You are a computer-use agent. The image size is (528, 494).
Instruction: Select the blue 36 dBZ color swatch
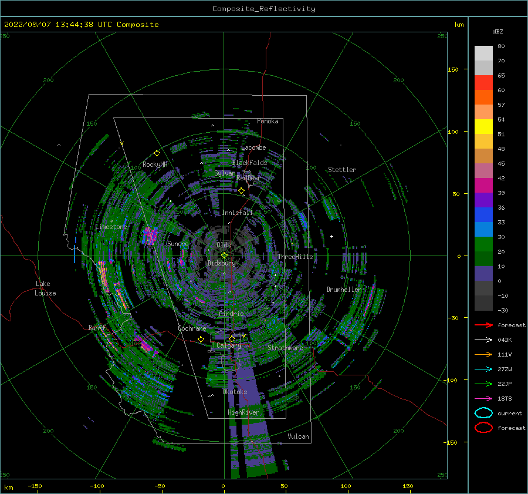tap(483, 214)
